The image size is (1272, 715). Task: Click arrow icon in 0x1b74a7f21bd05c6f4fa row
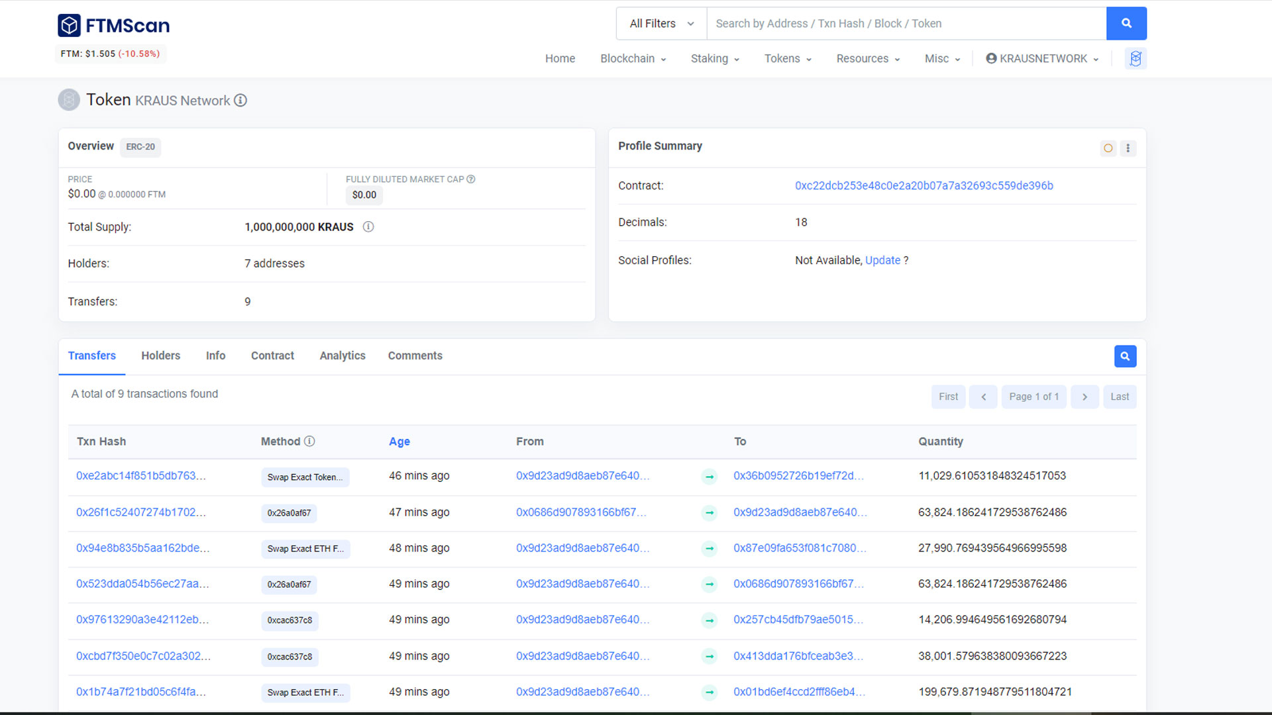coord(710,692)
